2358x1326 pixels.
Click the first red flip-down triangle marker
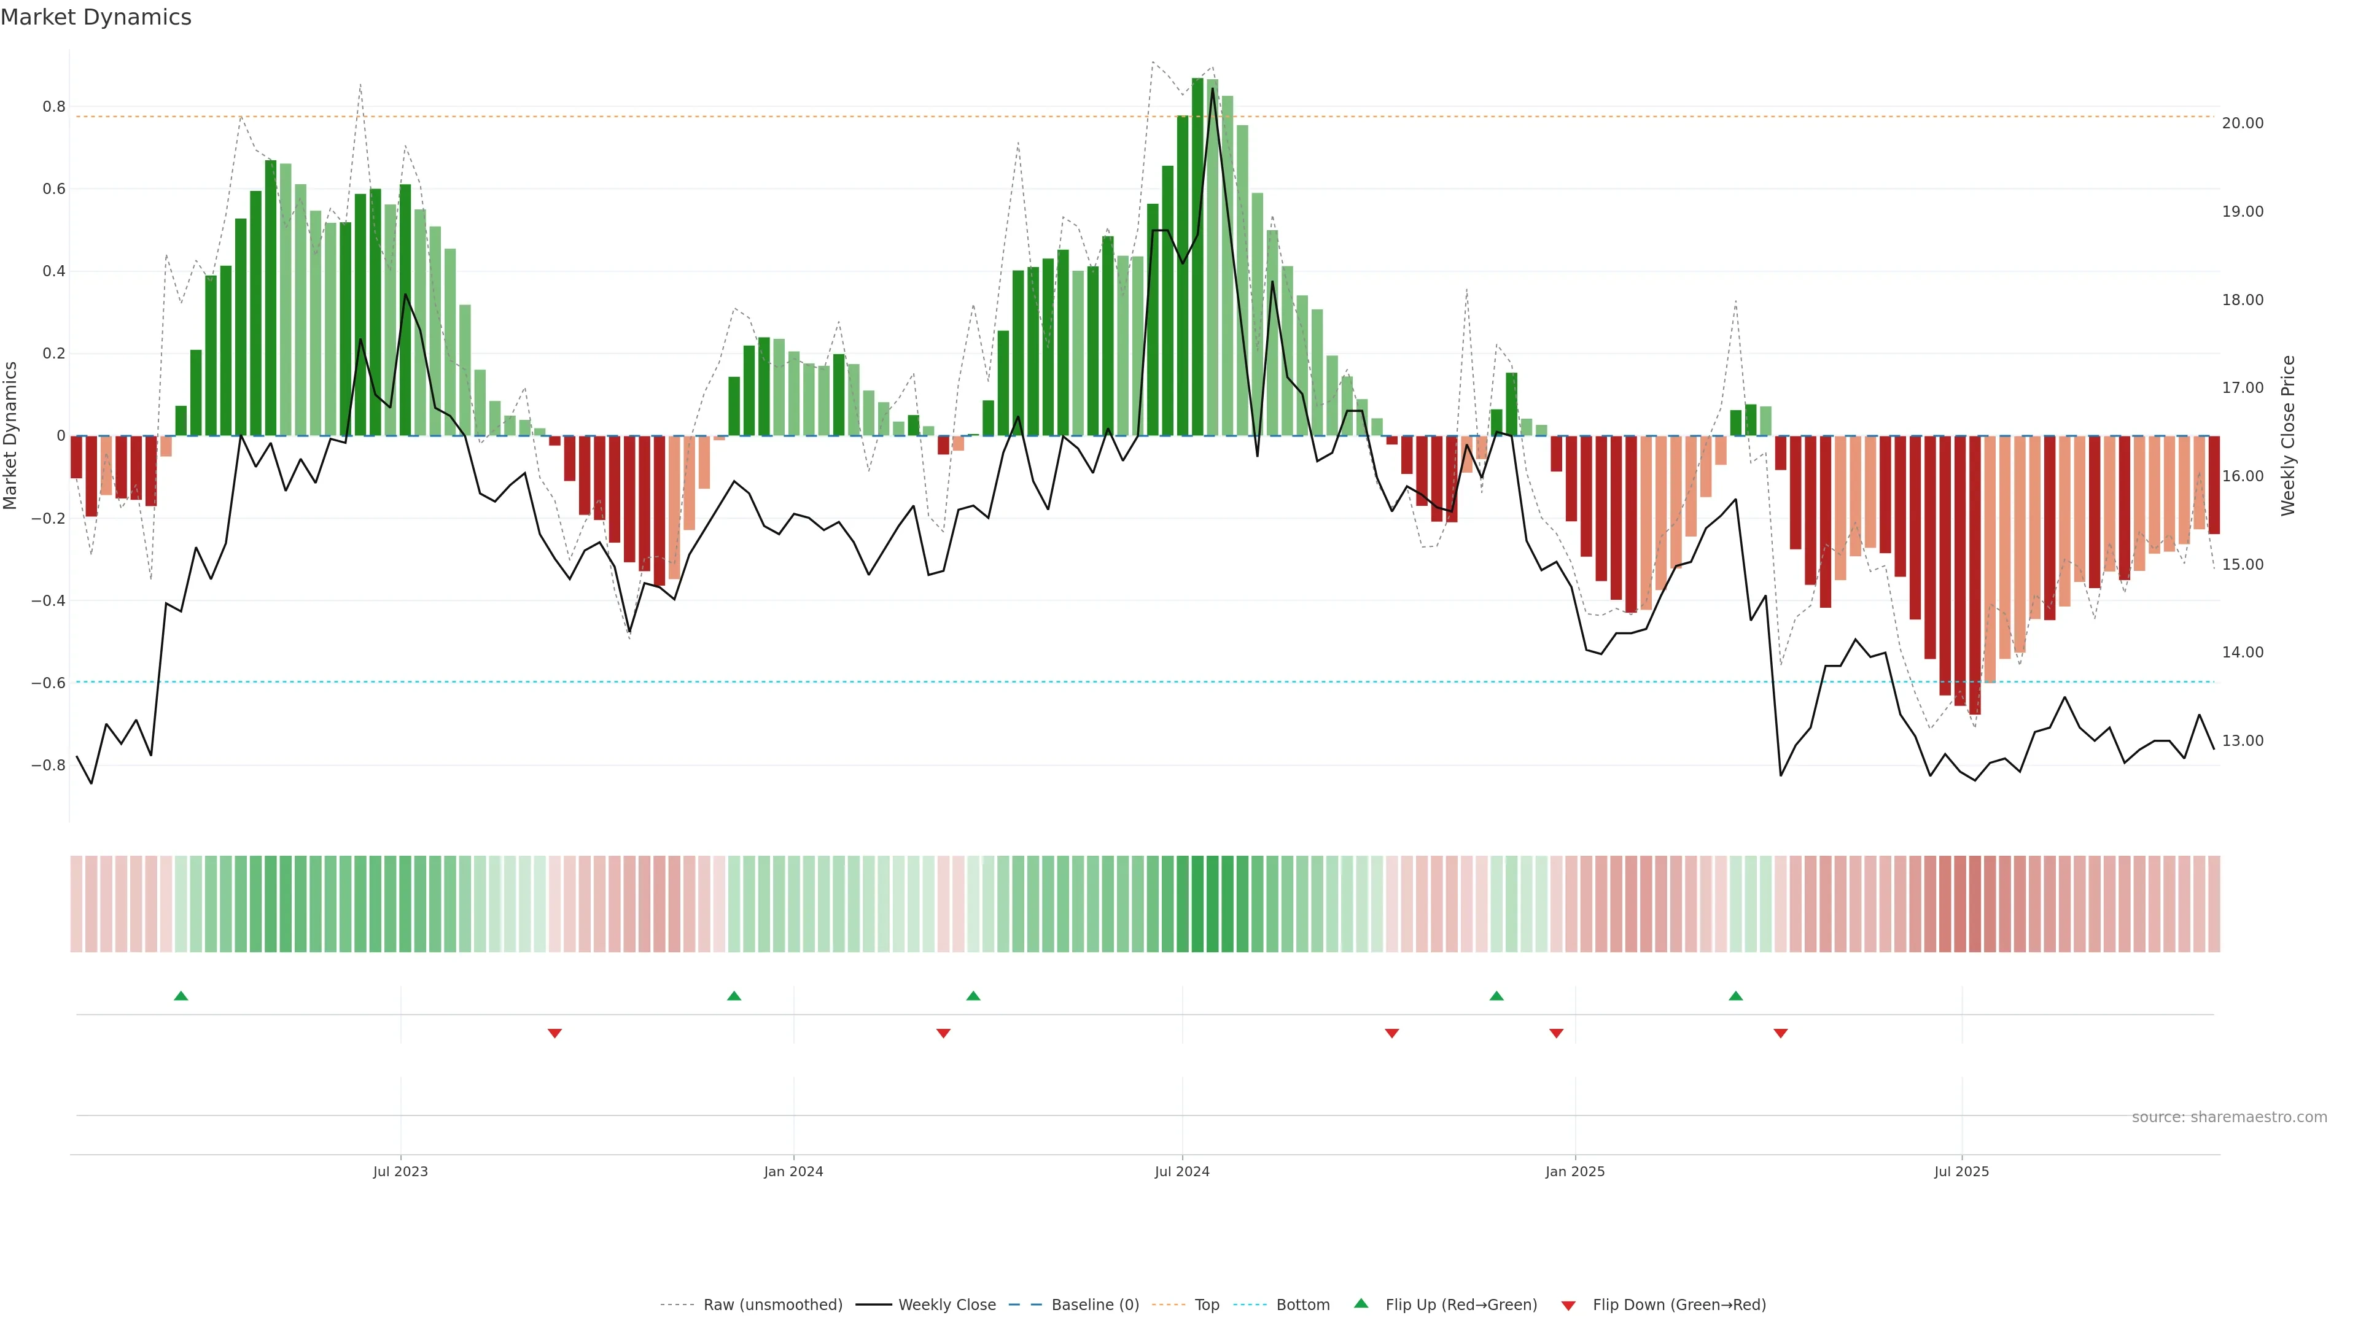point(554,1033)
